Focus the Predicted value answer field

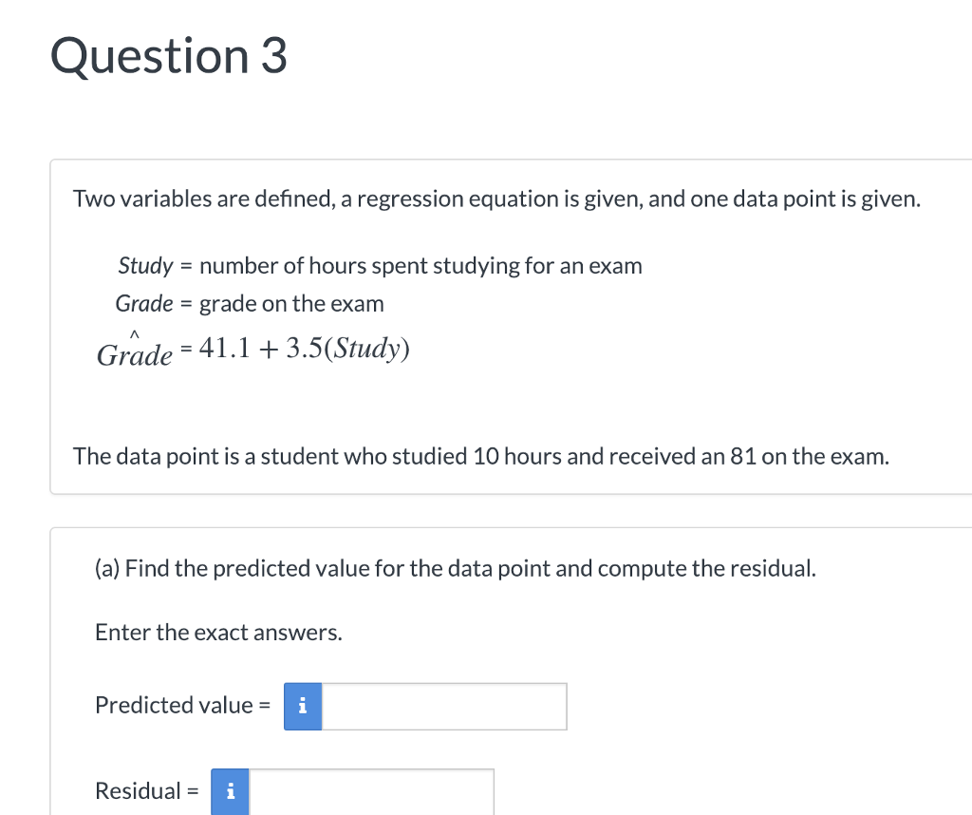coord(444,706)
